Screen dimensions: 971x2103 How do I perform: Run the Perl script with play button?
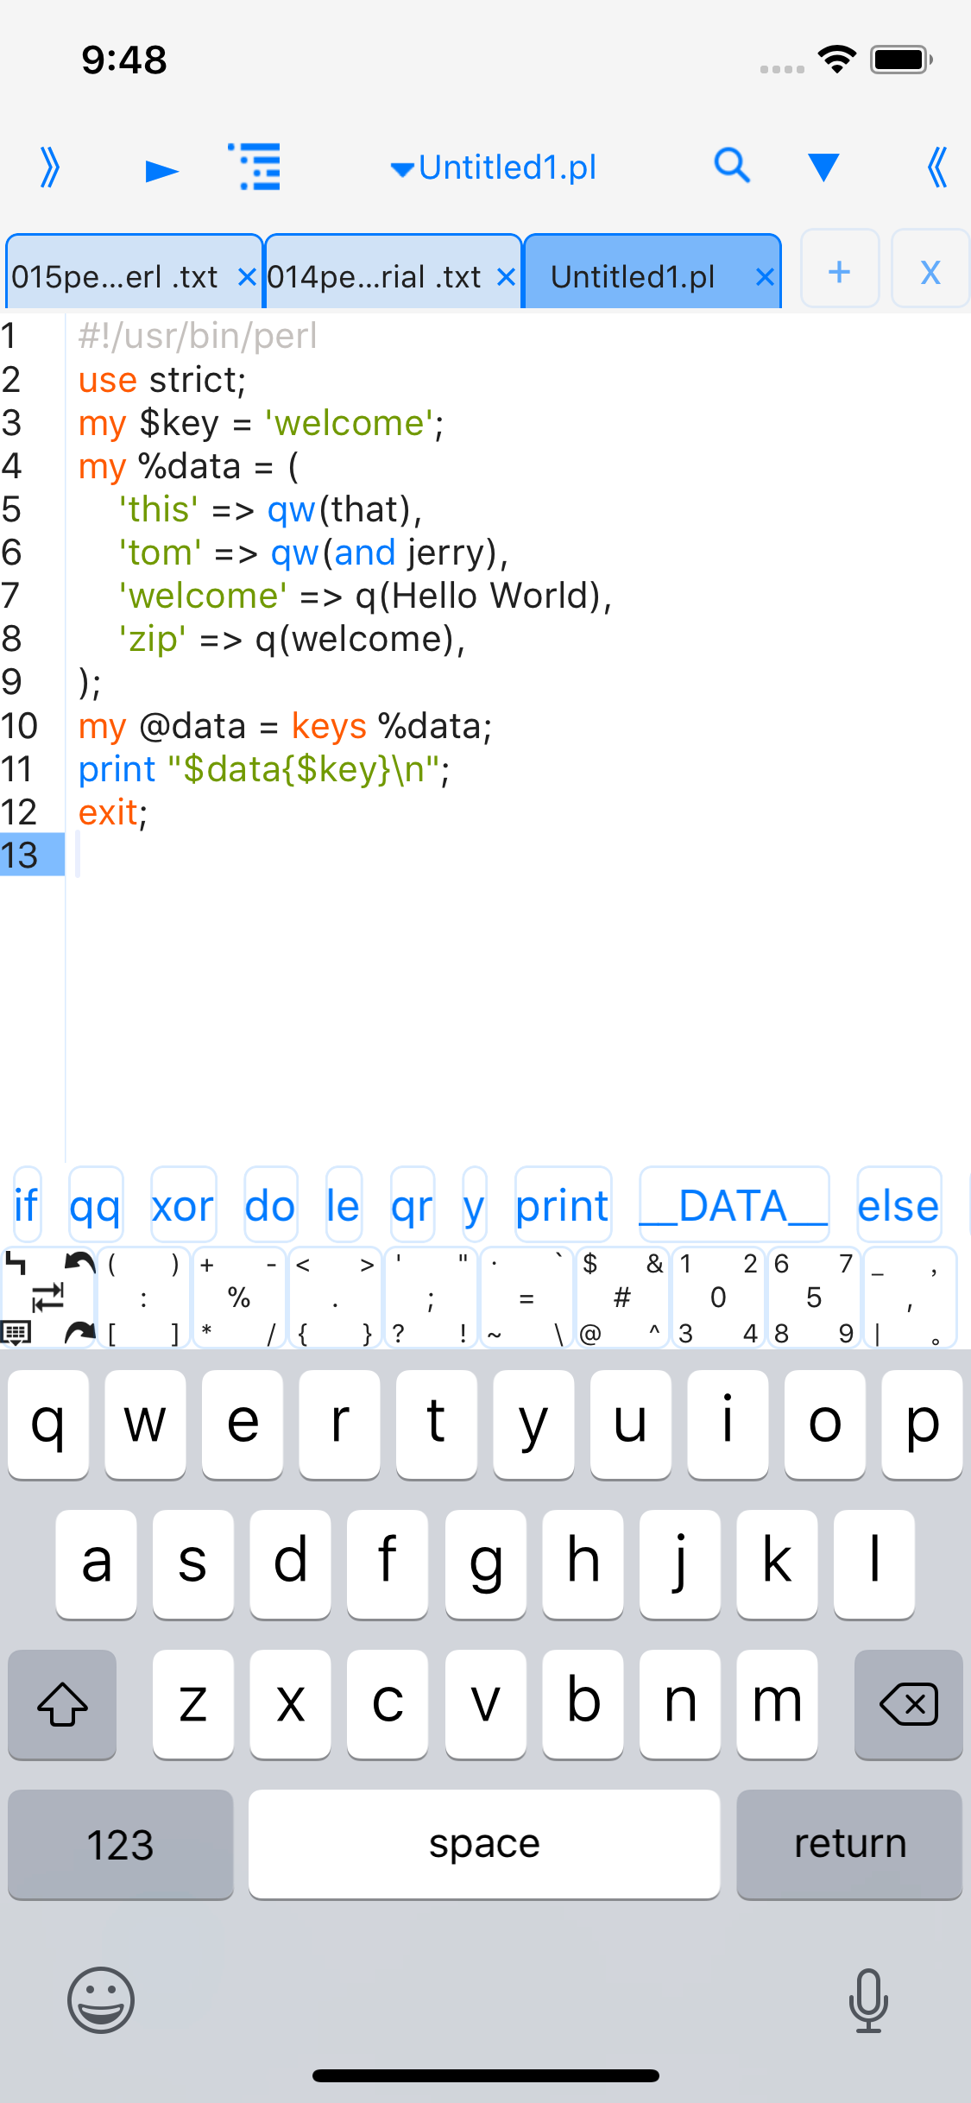(161, 170)
